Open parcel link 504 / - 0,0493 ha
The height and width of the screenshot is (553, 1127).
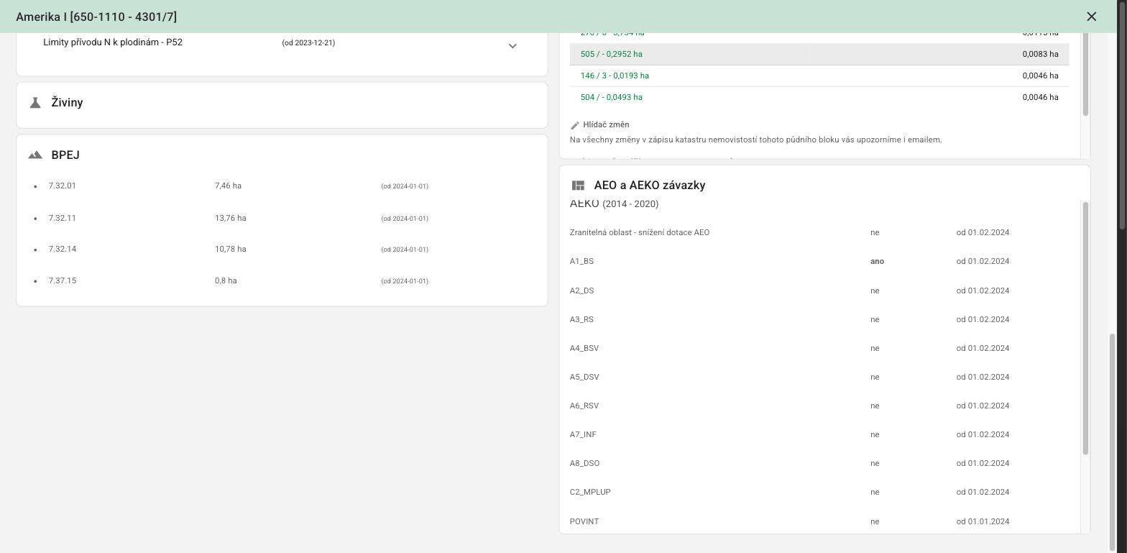[612, 97]
